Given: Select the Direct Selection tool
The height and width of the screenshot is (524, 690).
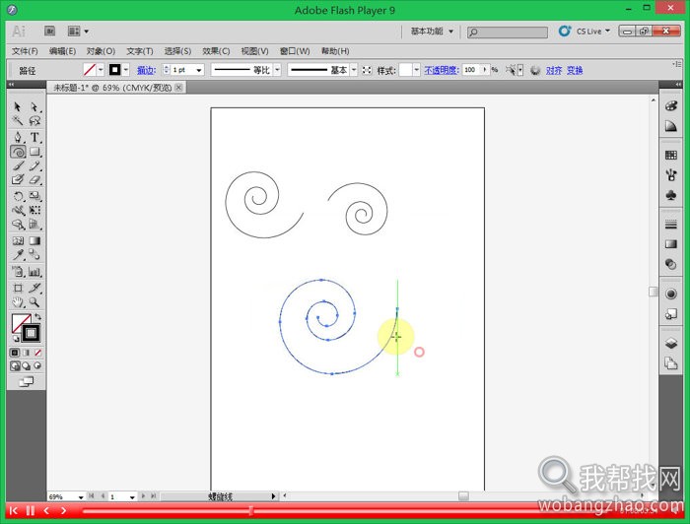Looking at the screenshot, I should coord(34,106).
